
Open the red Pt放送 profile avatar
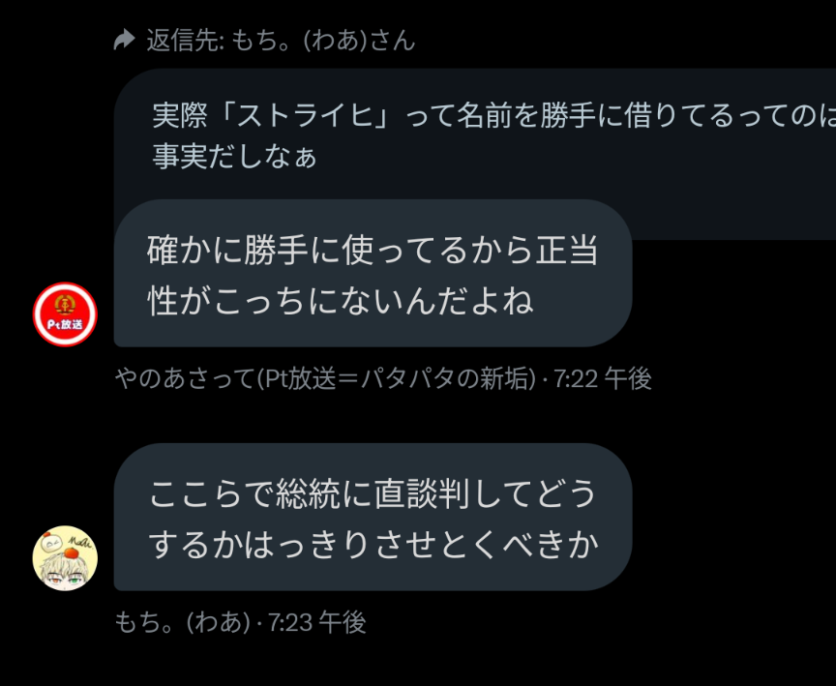coord(65,314)
